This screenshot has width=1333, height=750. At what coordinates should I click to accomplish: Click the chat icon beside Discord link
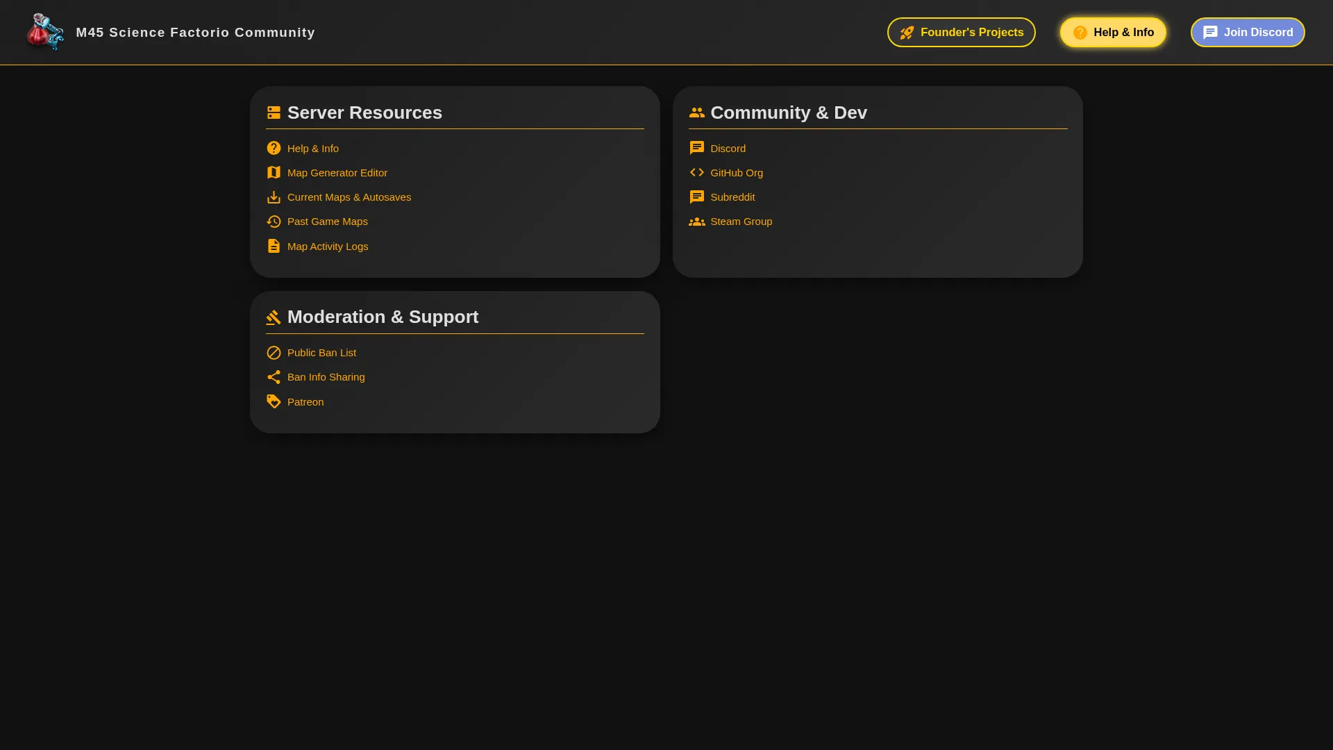click(x=697, y=149)
